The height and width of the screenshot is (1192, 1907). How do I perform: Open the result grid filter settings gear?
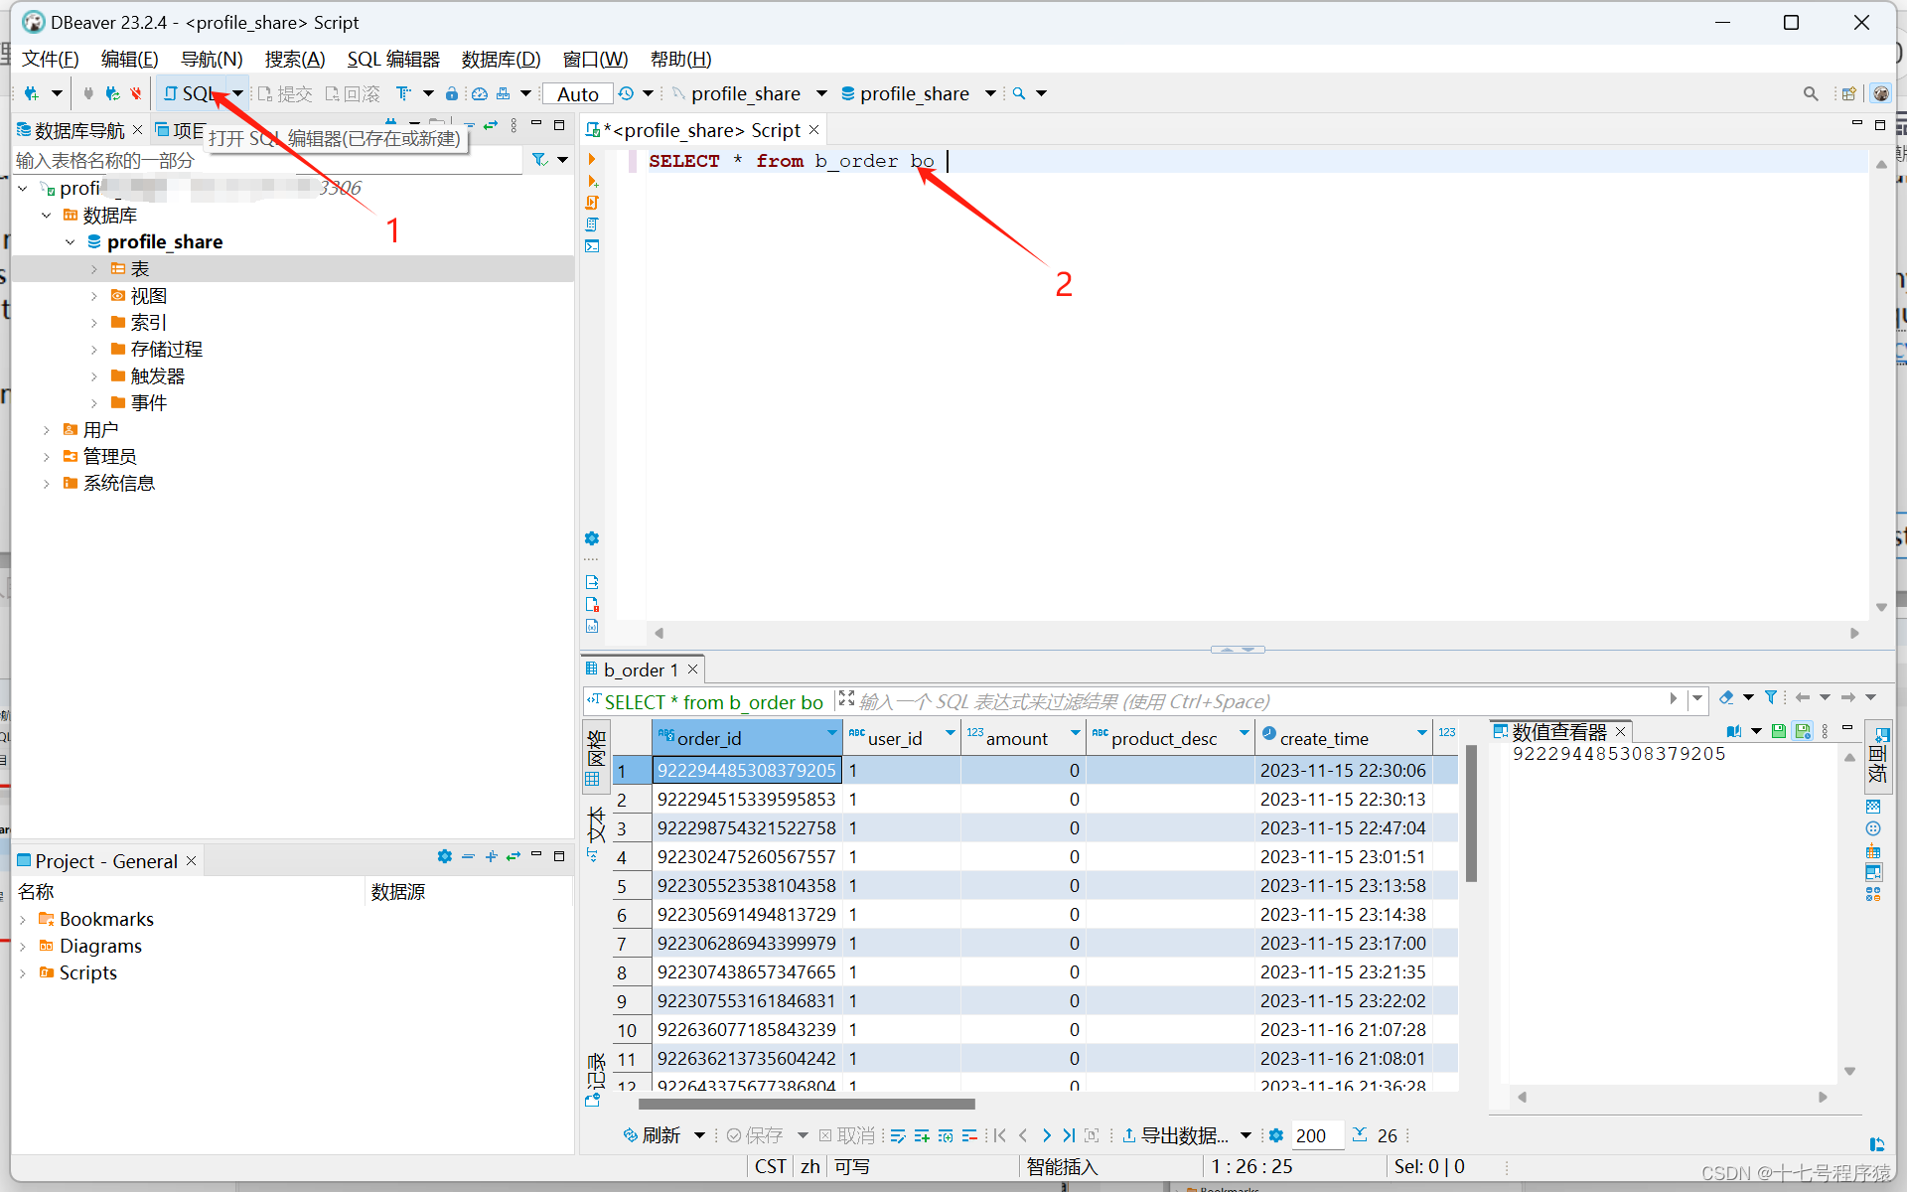[x=1276, y=1134]
